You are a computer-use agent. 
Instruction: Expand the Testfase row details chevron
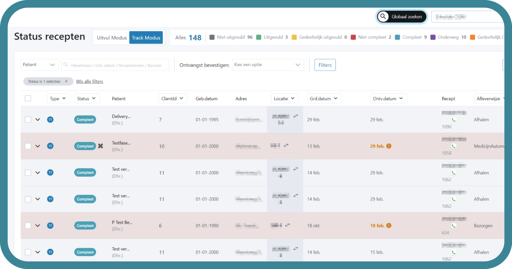click(38, 146)
